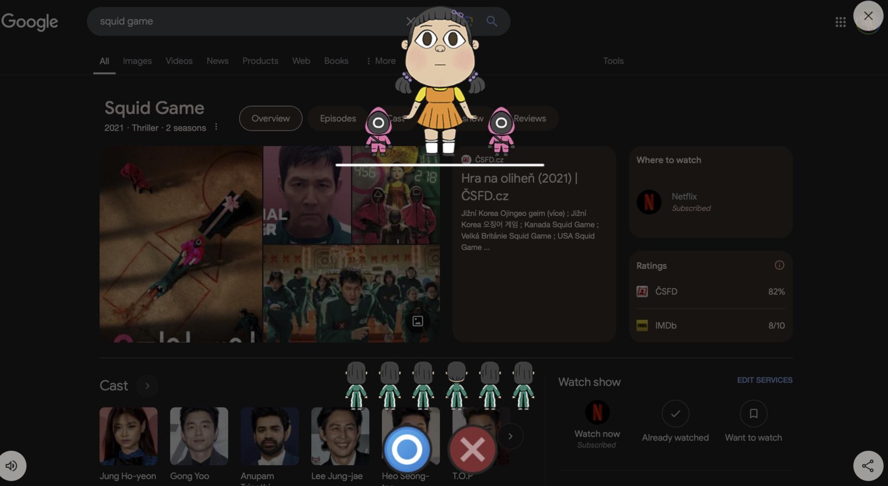
Task: Toggle Want to watch bookmark
Action: tap(753, 413)
